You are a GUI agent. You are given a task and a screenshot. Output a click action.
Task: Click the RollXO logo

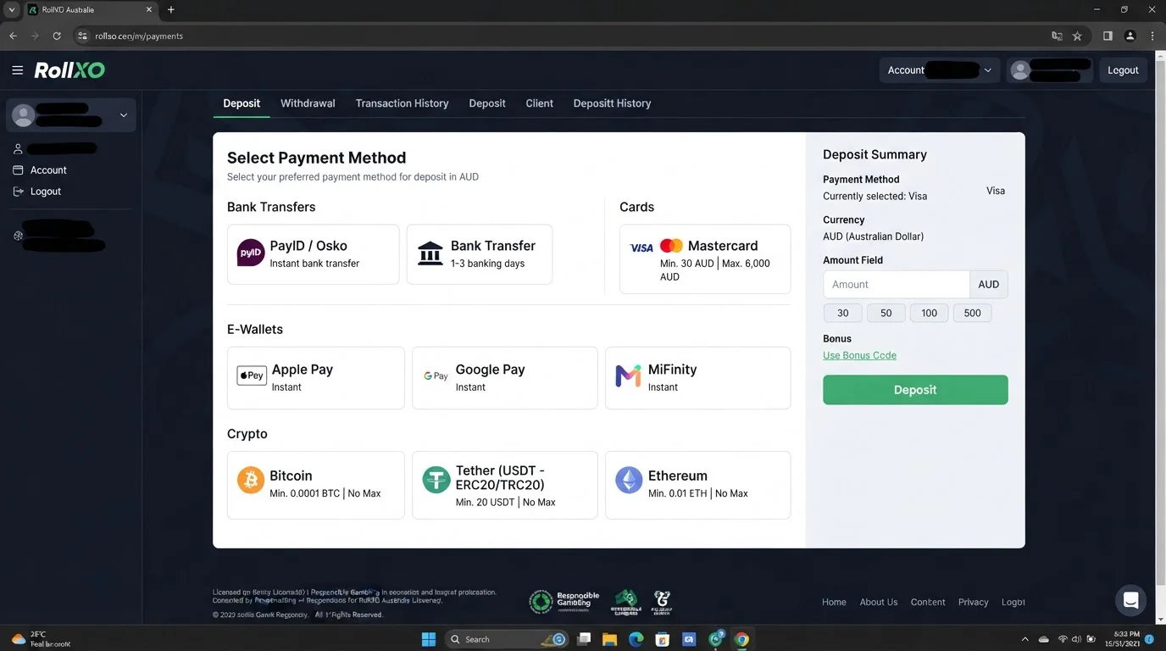69,70
